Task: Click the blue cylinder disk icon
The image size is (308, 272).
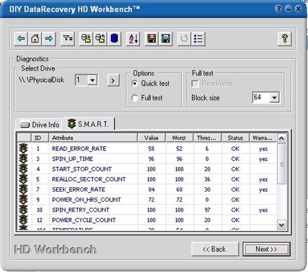Action: (x=114, y=38)
